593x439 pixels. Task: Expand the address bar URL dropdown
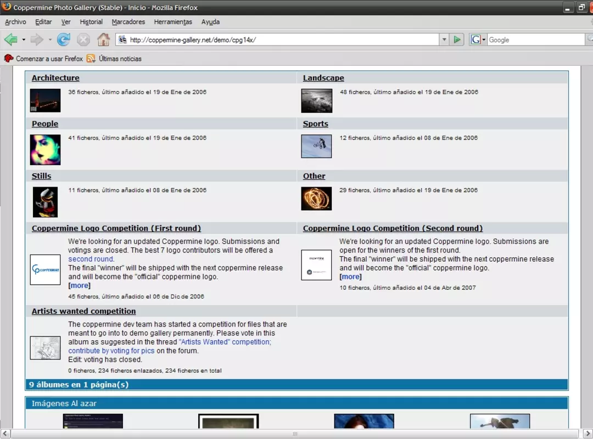pos(444,40)
